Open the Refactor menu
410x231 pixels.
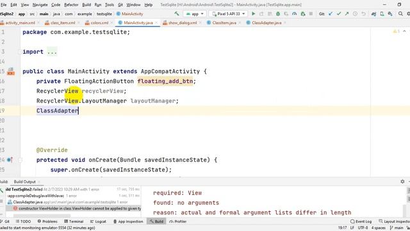[71, 4]
